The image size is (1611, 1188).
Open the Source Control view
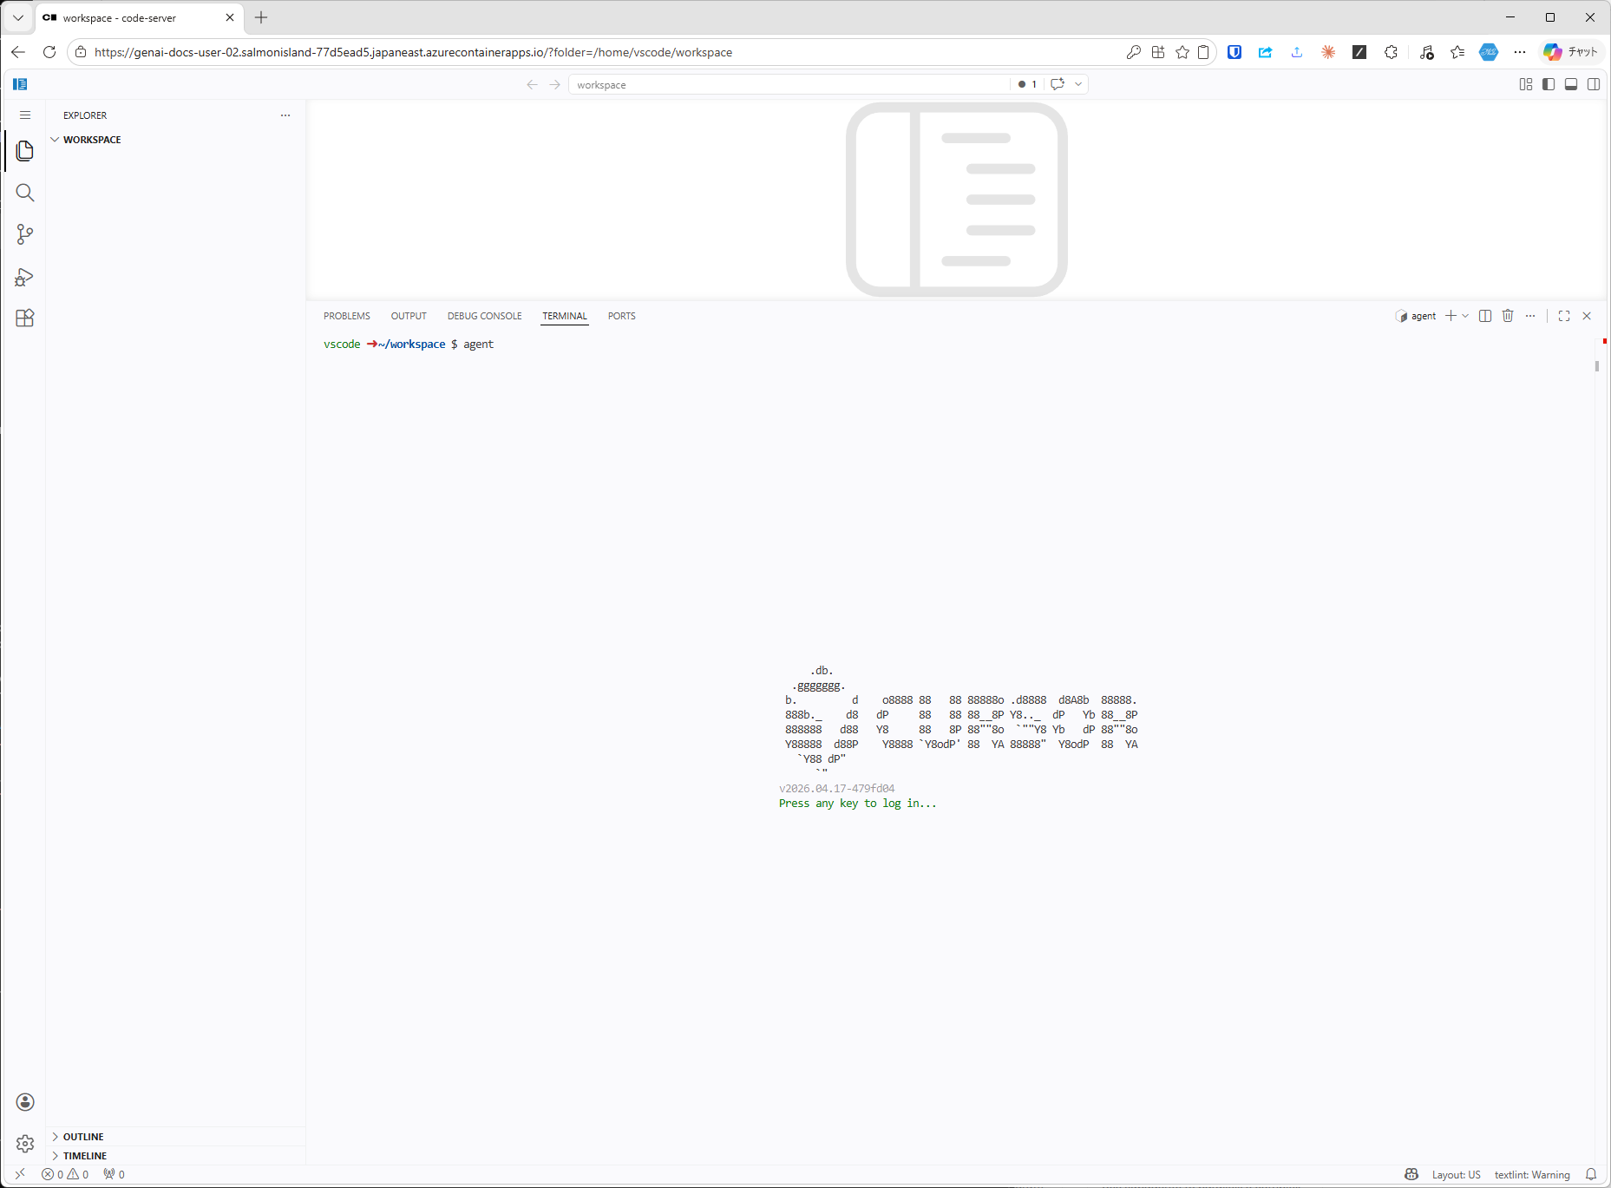pos(25,234)
